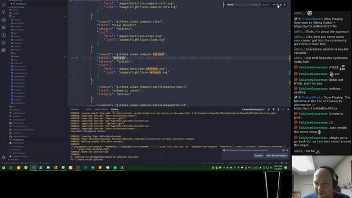Open the Extensions view in activity bar
Screen dimensions: 352x198
3,28
